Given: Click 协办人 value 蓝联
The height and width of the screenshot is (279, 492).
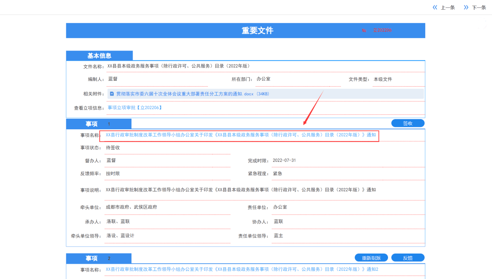Looking at the screenshot, I should tap(279, 222).
